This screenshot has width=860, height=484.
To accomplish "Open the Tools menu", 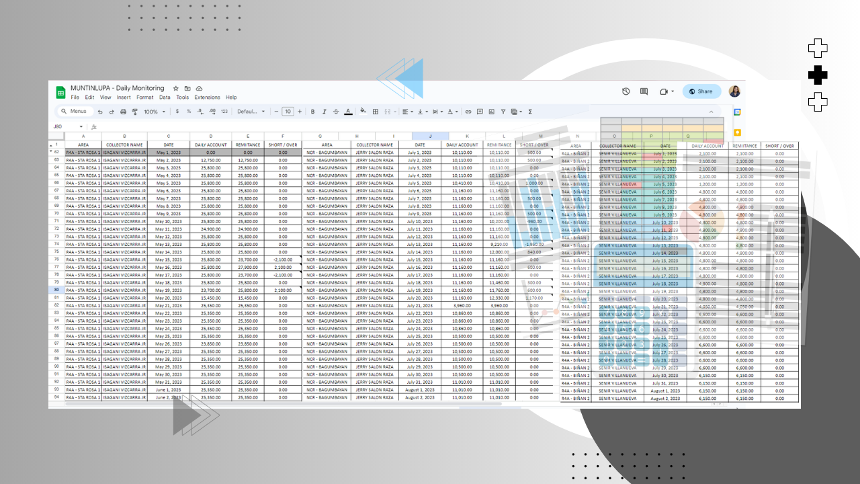I will click(183, 97).
